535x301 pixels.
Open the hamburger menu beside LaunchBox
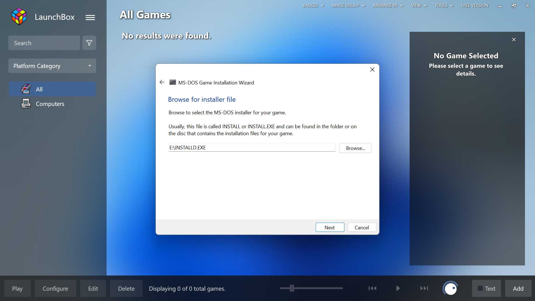pyautogui.click(x=90, y=17)
